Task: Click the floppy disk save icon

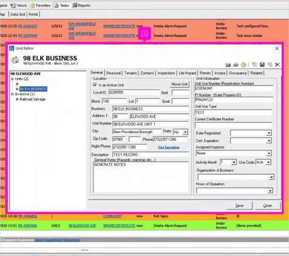Action: pyautogui.click(x=262, y=64)
